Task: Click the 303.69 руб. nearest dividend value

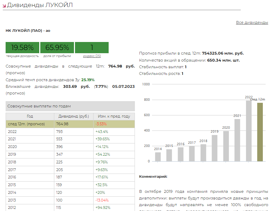Action: 76,86
